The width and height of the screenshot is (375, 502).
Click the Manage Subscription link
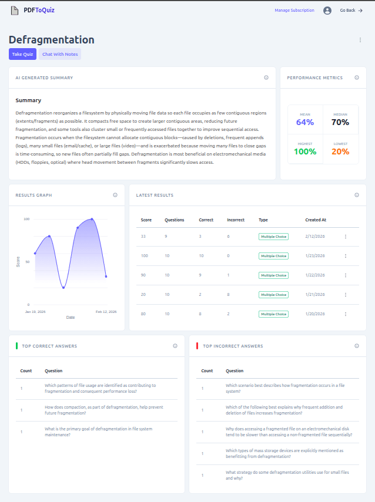[x=294, y=10]
